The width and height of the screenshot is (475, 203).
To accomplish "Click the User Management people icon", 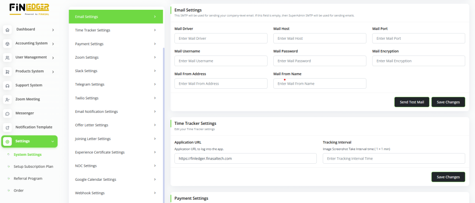I will coord(7,58).
